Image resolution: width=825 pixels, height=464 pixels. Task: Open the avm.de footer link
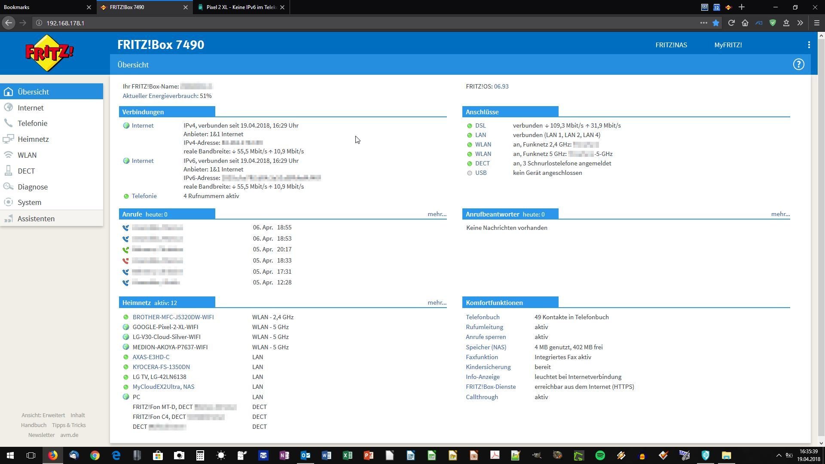69,435
